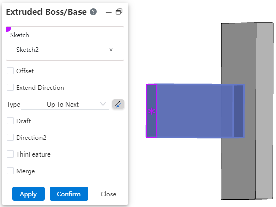Viewport: 276px width, 207px height.
Task: Enable the Offset checkbox
Action: [x=10, y=71]
